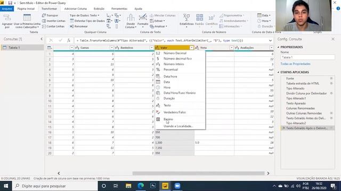This screenshot has width=341, height=191.
Task: Click Usar a Primeira Linha como Cabeçalho icon
Action: coord(27,18)
